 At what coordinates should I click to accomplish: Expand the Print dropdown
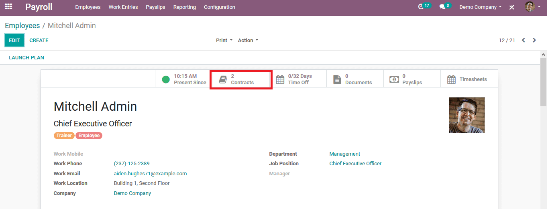click(x=224, y=40)
